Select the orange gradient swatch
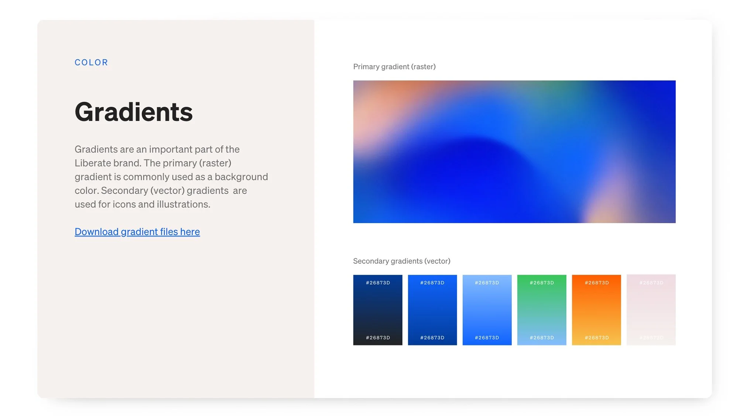 tap(596, 310)
